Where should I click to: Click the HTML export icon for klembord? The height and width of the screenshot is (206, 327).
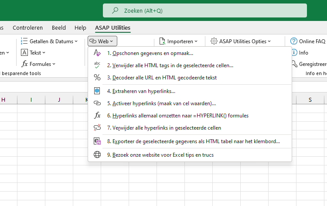pos(97,141)
